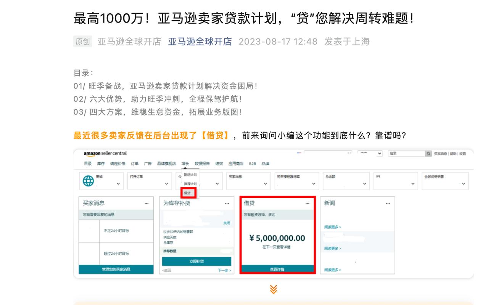This screenshot has width=488, height=305.
Task: Open ellipsis menu on 新闻 widget
Action: coord(388,204)
